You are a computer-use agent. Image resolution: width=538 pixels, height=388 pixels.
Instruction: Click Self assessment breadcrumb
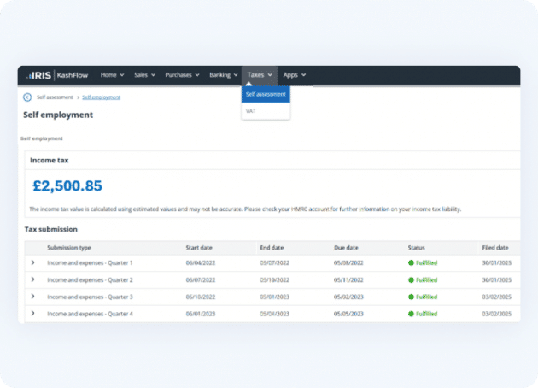(55, 97)
